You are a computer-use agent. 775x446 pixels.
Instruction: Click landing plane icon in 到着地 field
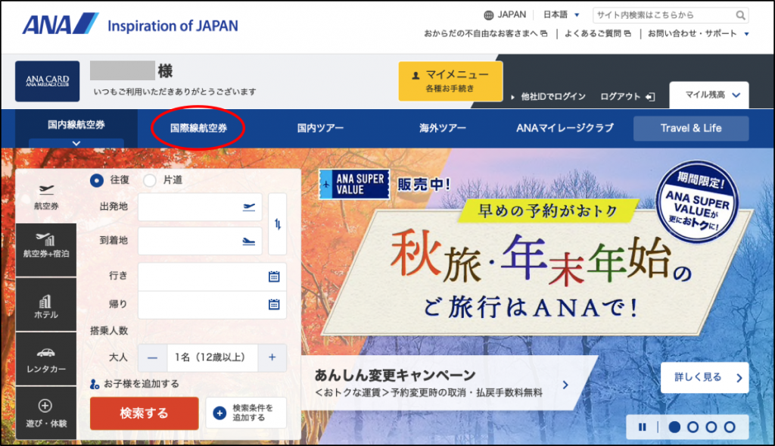point(248,242)
